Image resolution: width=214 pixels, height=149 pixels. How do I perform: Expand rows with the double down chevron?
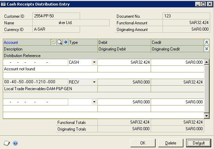click(x=206, y=49)
